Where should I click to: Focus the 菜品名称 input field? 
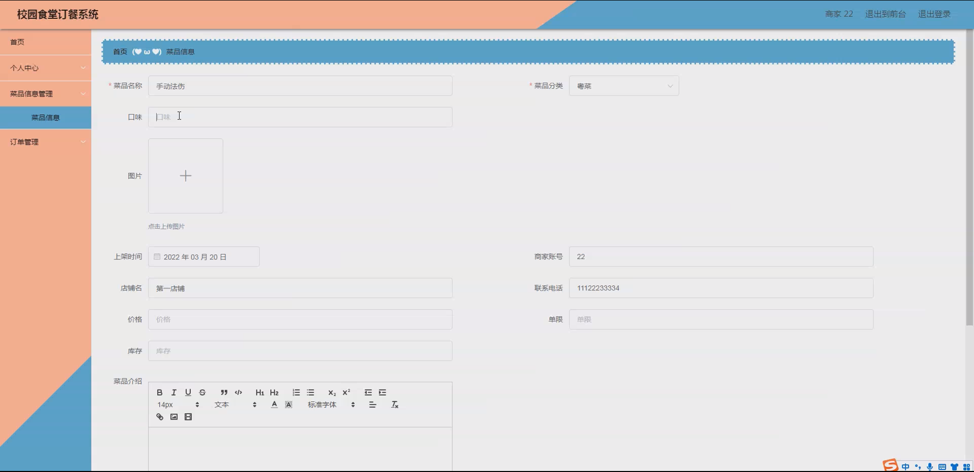coord(300,86)
